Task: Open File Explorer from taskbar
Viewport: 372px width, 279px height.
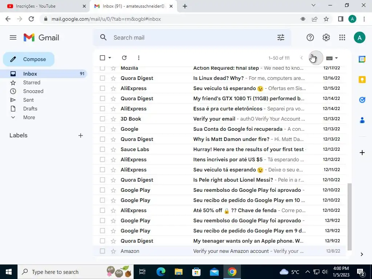Action: 178,272
